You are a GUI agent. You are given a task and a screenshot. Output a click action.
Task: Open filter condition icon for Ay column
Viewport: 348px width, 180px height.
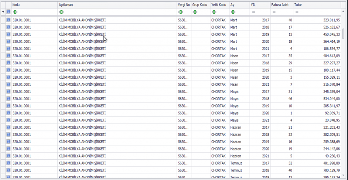click(x=232, y=12)
